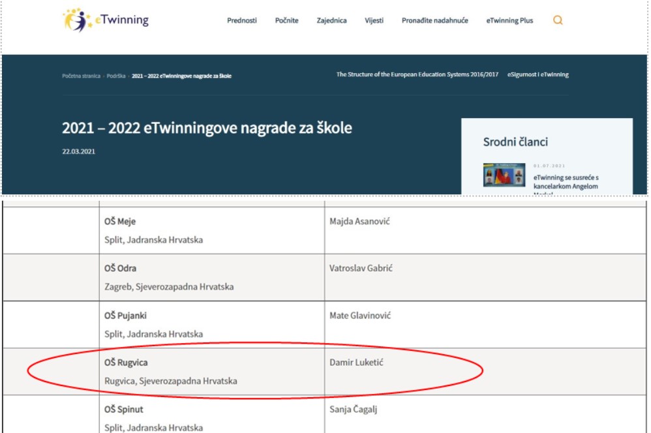Click 'Split, Jadranska Hrvatska' under OŠ Meje
The height and width of the screenshot is (433, 651).
click(x=153, y=240)
